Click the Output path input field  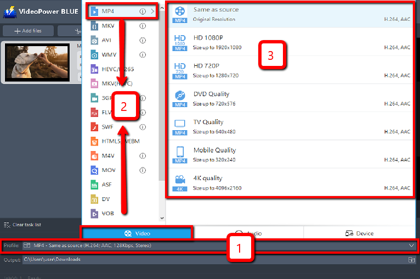click(x=215, y=260)
